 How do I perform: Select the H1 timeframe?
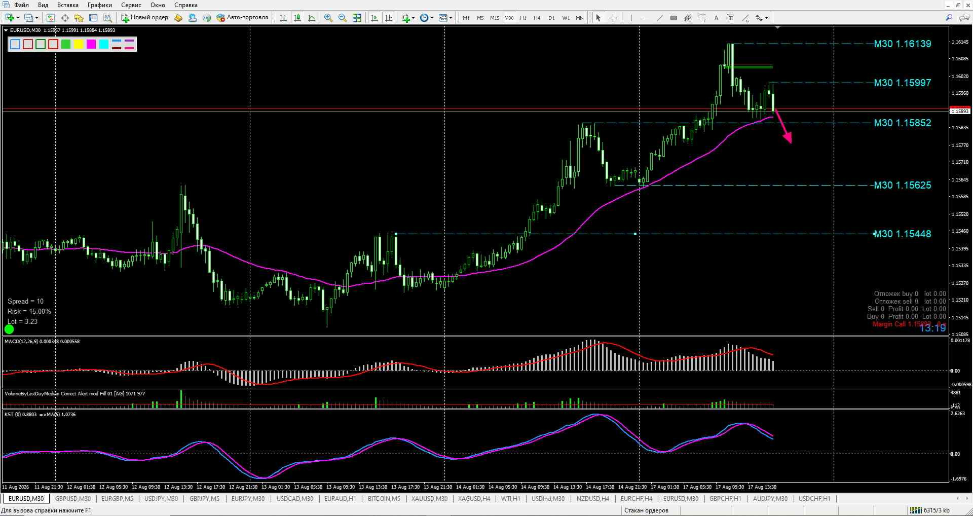click(x=523, y=18)
